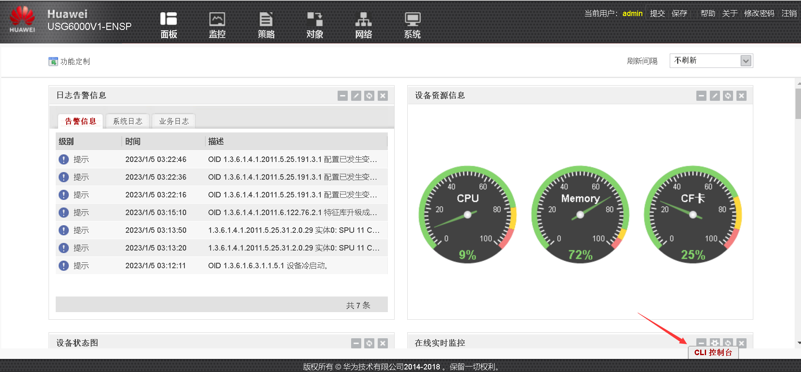
Task: Minimize the 日志告警信息 panel
Action: coord(343,96)
